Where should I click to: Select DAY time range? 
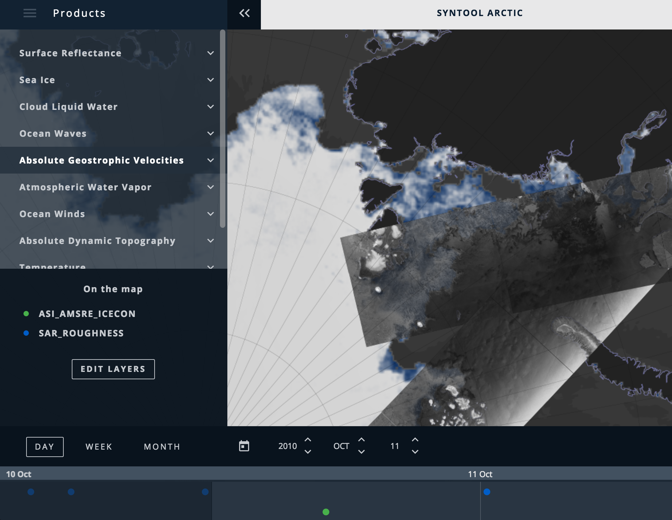point(45,447)
